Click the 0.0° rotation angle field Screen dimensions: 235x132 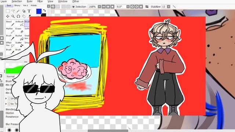pyautogui.click(x=121, y=7)
